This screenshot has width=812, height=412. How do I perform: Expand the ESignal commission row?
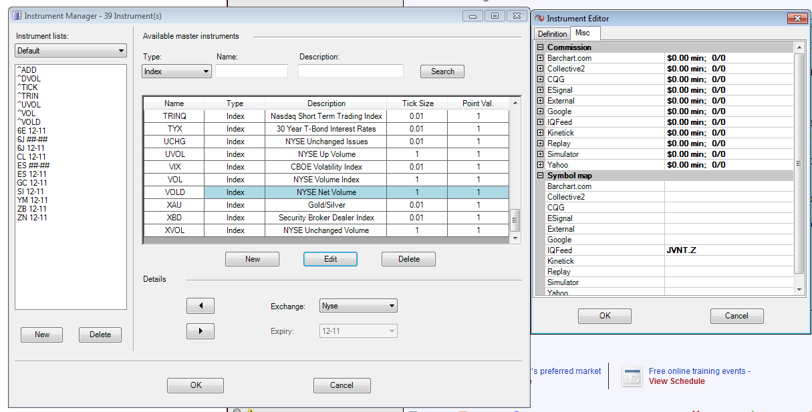(541, 90)
